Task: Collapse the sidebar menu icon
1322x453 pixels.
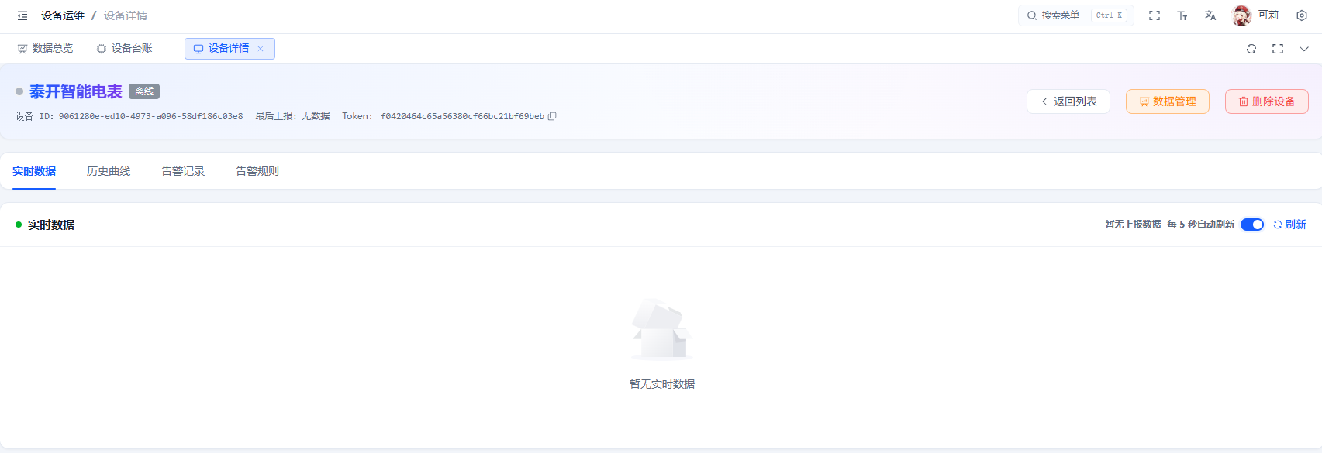Action: [x=22, y=15]
